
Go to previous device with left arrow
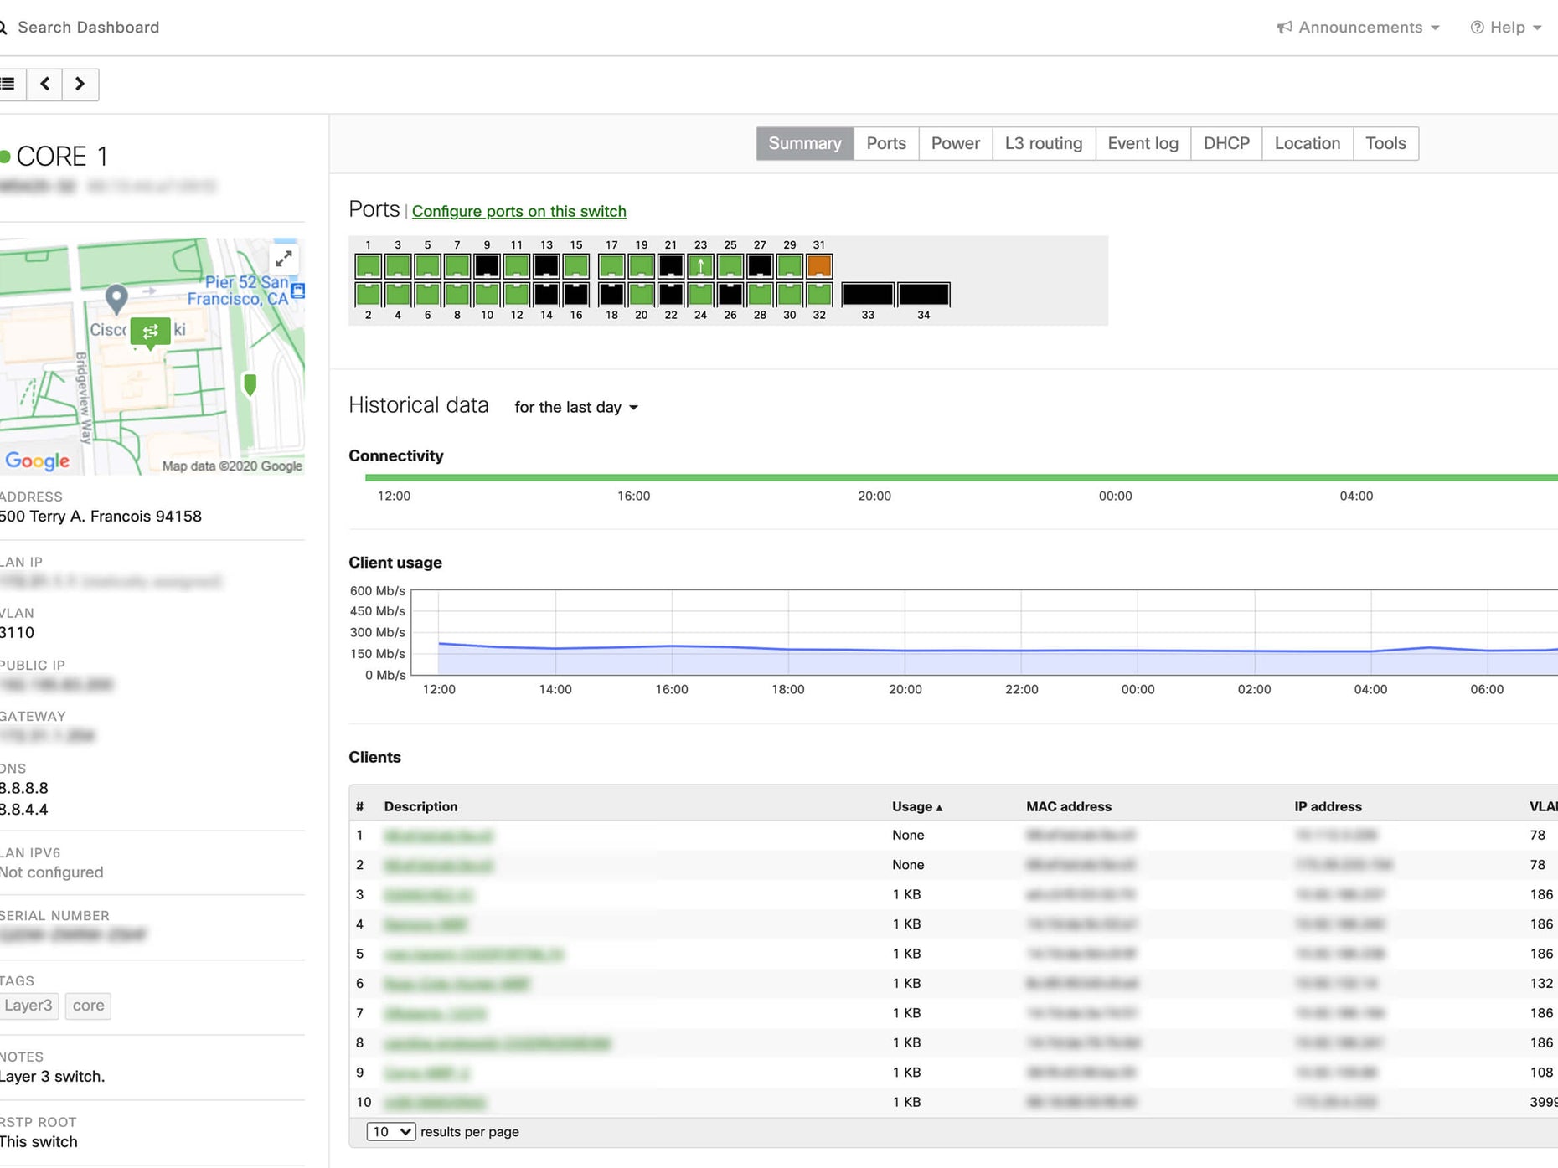point(45,84)
